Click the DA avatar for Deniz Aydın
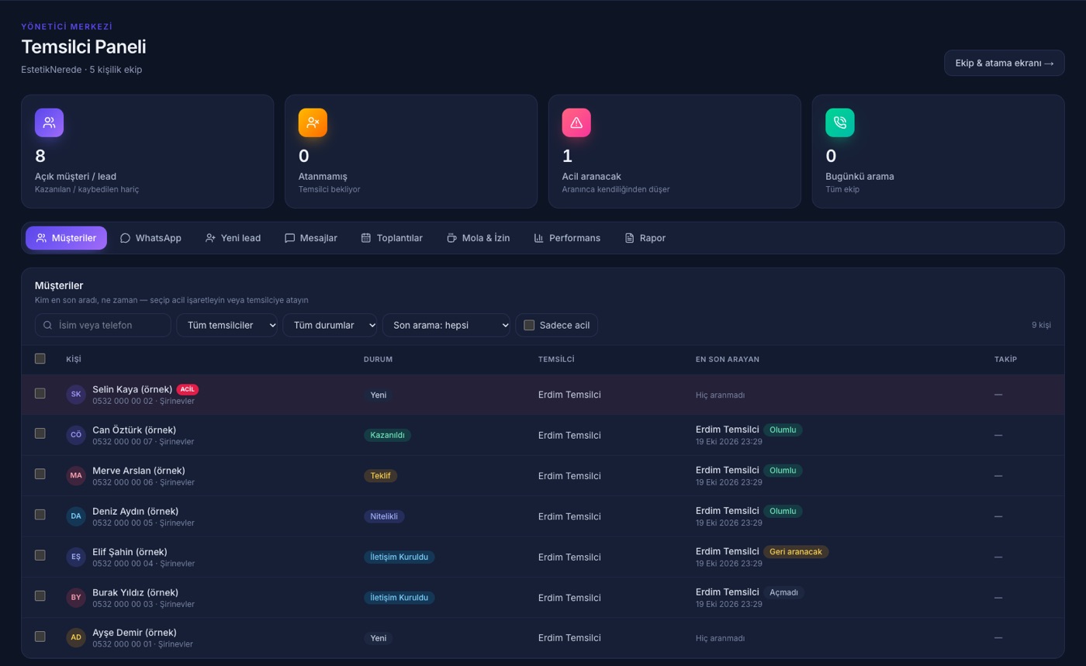 76,516
